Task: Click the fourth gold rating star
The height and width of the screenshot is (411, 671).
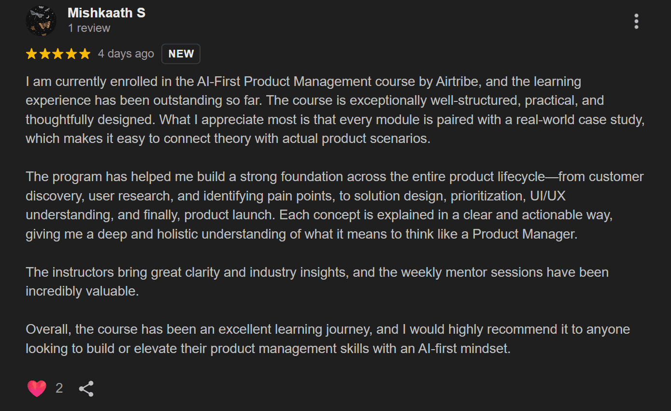Action: click(71, 54)
